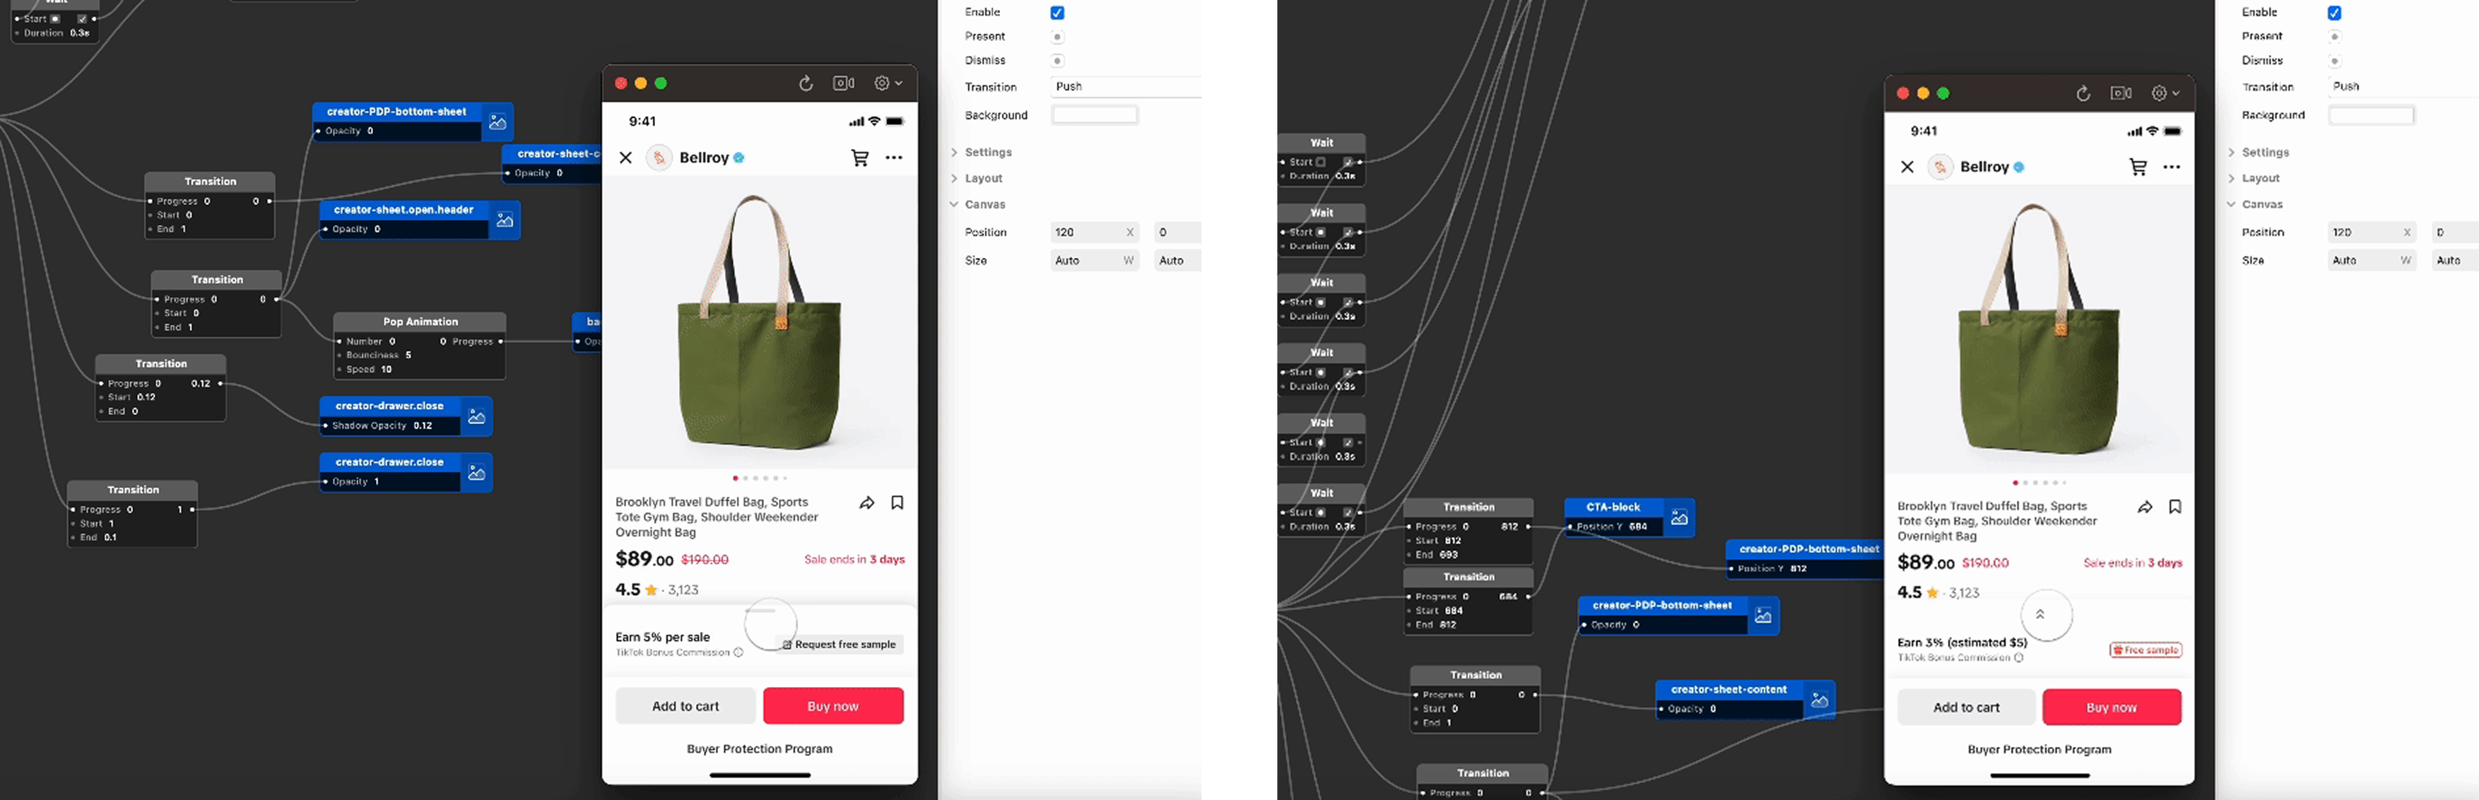Click Size W field showing Auto, right inspector
This screenshot has height=800, width=2479.
2371,260
